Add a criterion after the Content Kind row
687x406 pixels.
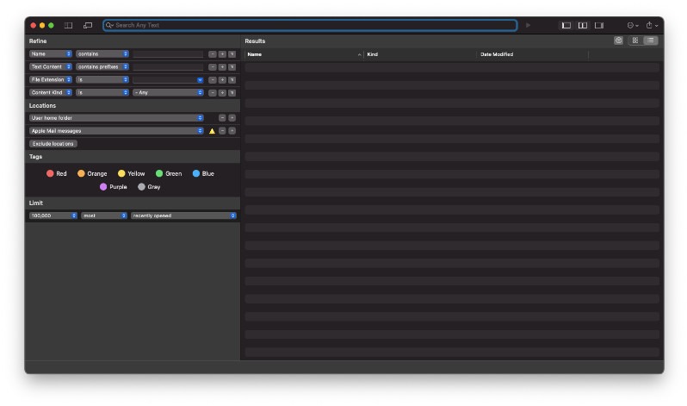pyautogui.click(x=222, y=92)
